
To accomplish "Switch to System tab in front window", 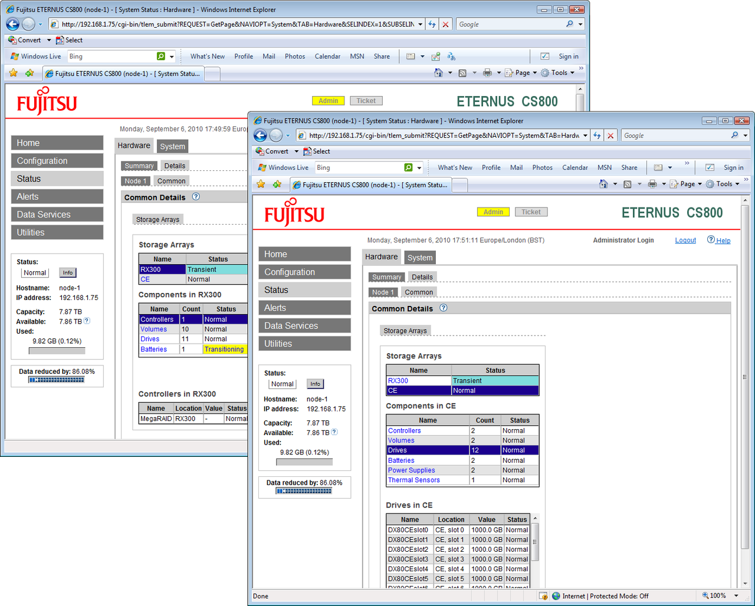I will point(420,258).
